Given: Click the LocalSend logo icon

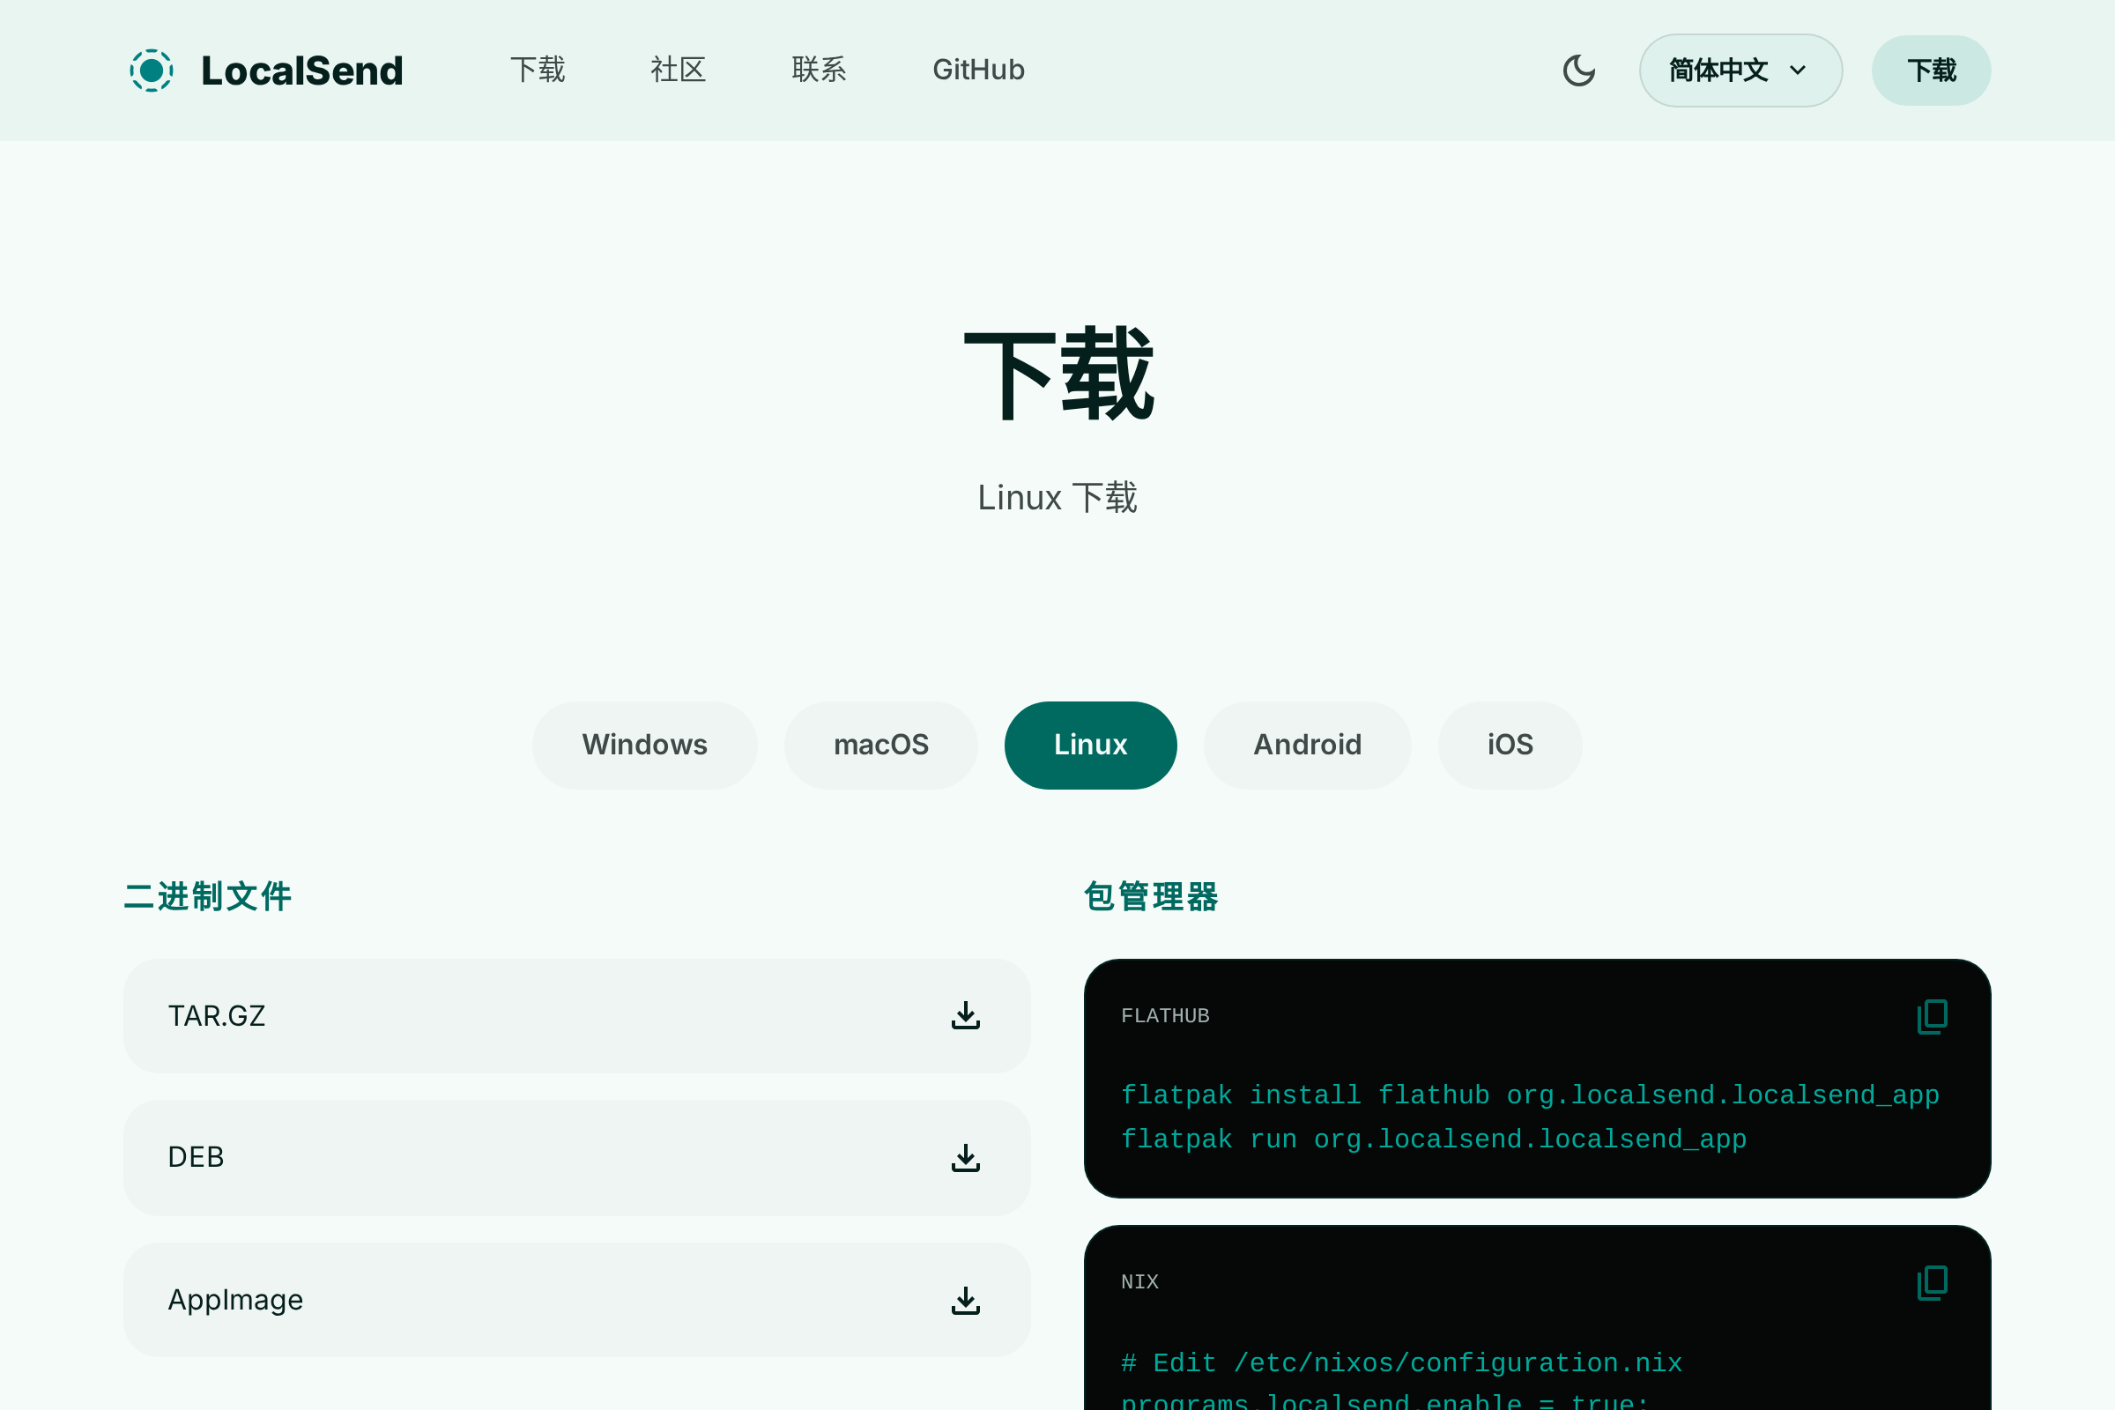Looking at the screenshot, I should click(x=151, y=70).
